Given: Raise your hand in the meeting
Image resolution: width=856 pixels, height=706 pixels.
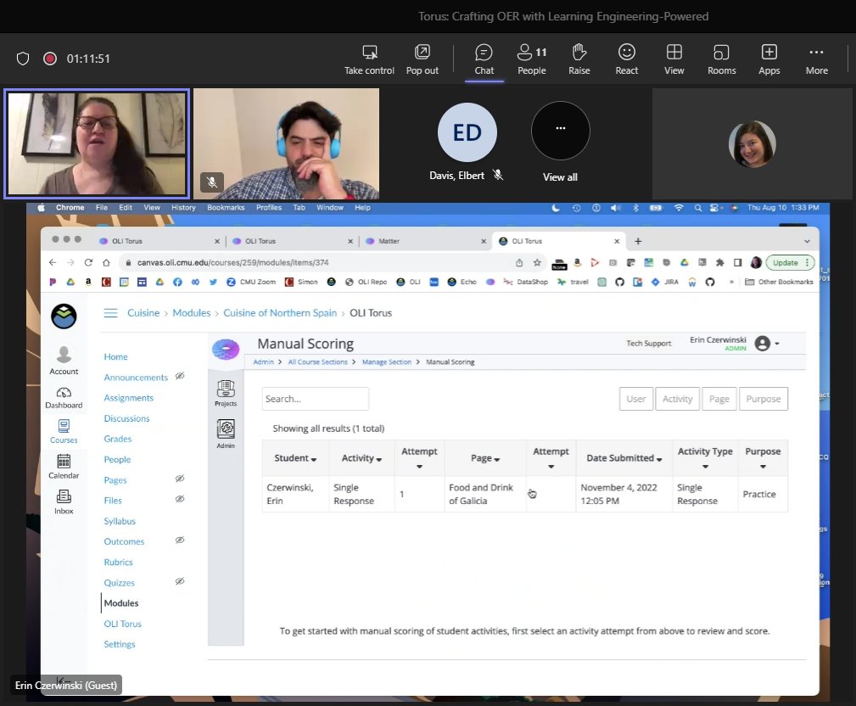Looking at the screenshot, I should tap(579, 59).
